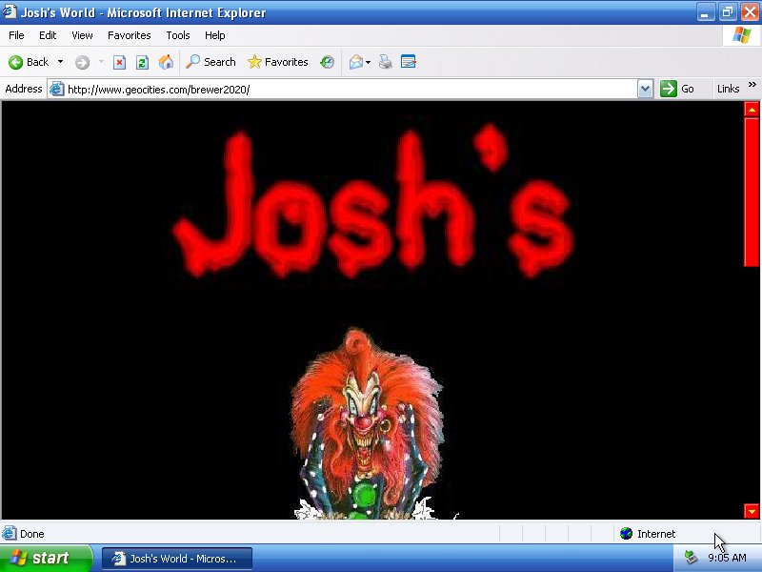Open the View menu
This screenshot has height=572, width=762.
(x=82, y=35)
